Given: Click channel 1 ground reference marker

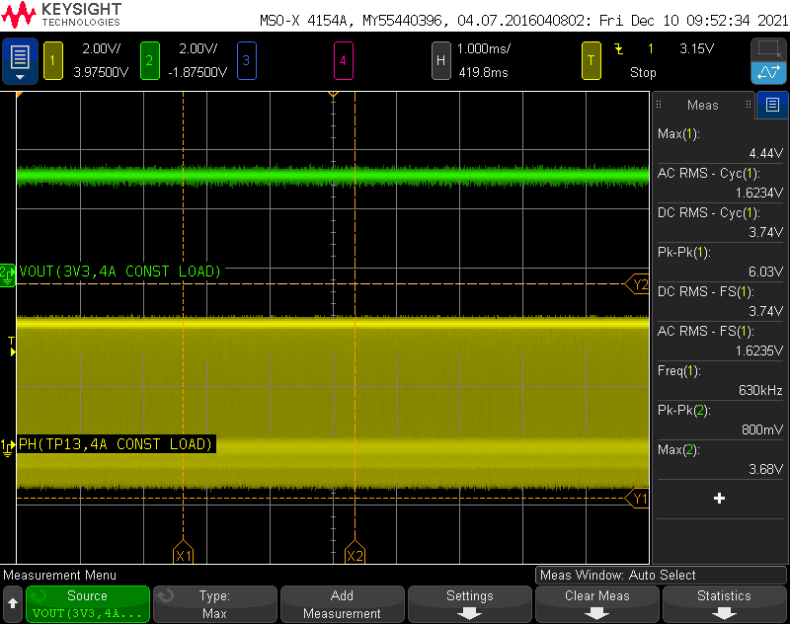Looking at the screenshot, I should click(x=8, y=447).
